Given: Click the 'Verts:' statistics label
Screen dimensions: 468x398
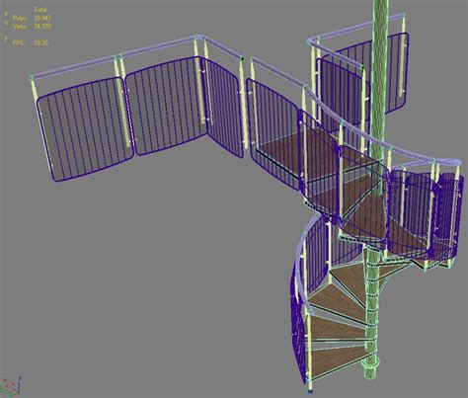Looking at the screenshot, I should [x=19, y=27].
